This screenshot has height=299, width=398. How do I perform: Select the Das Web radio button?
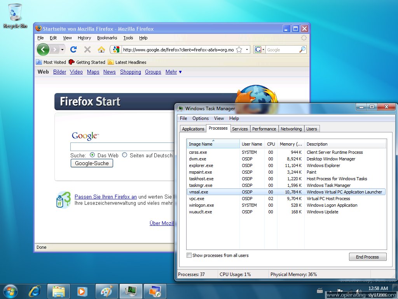93,155
